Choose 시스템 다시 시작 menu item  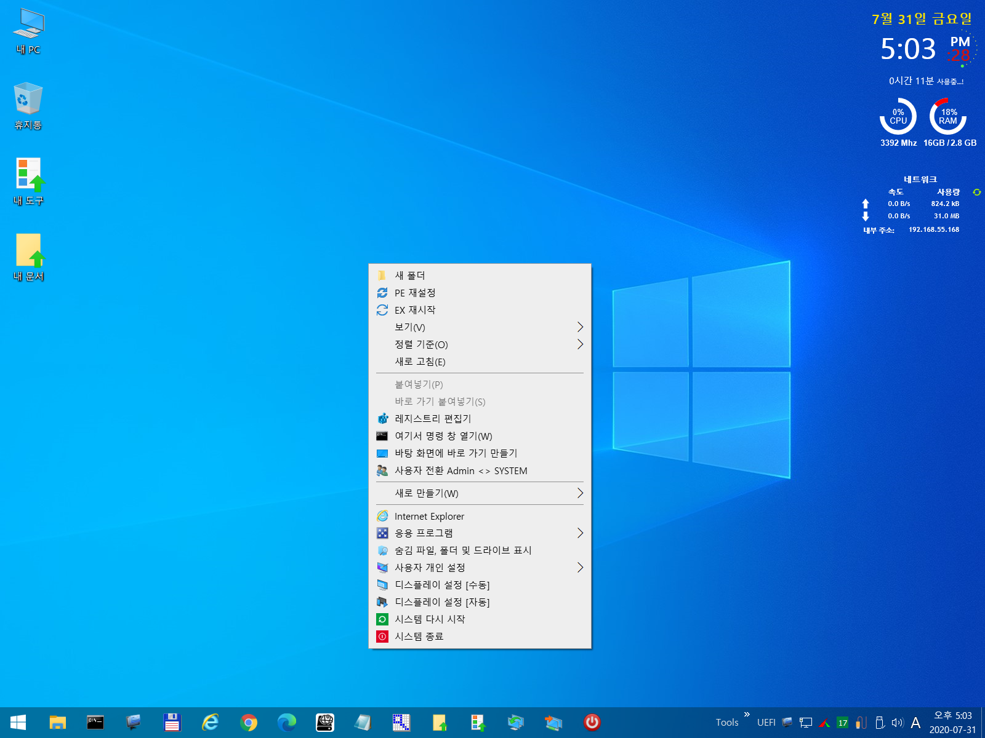(480, 619)
